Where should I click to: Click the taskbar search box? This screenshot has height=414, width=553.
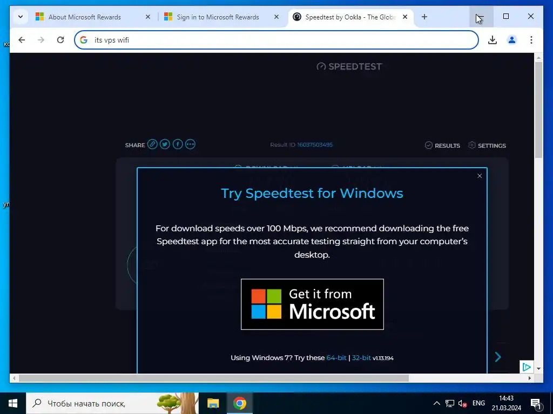(x=112, y=403)
